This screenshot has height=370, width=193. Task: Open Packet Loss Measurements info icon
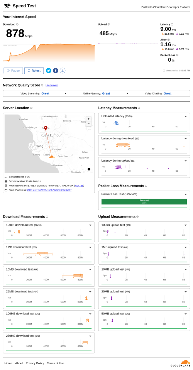pyautogui.click(x=146, y=186)
